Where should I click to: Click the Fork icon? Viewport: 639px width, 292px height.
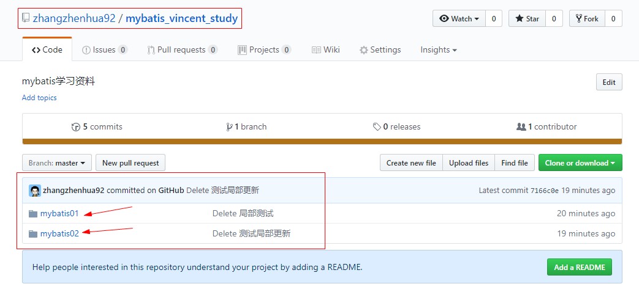(x=579, y=18)
